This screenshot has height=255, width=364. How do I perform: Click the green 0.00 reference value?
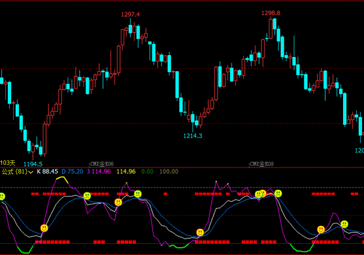tap(147, 172)
